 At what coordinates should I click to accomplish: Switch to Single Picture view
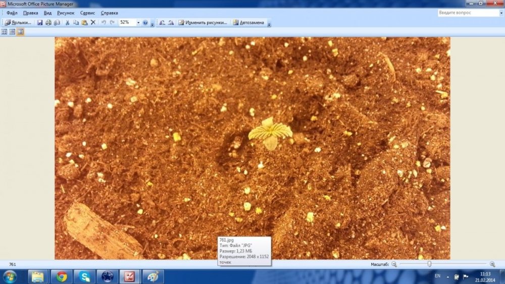[20, 32]
